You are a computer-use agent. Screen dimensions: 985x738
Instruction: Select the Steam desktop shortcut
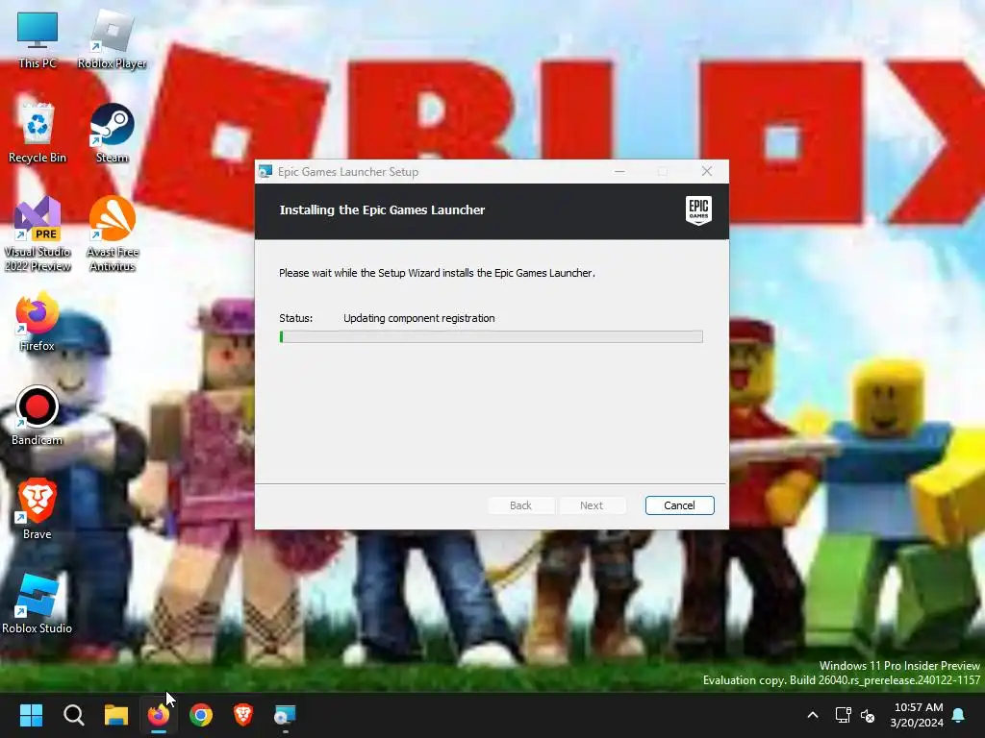[x=112, y=134]
